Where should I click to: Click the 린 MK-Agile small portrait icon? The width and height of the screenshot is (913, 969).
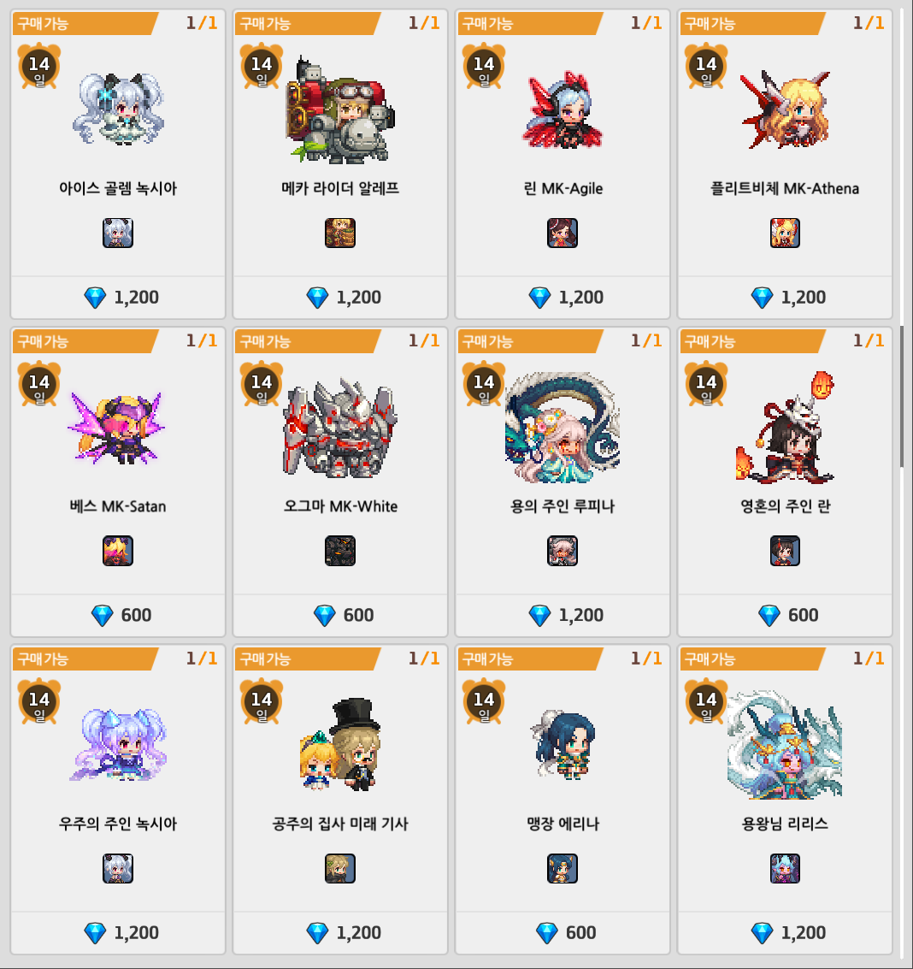coord(563,233)
